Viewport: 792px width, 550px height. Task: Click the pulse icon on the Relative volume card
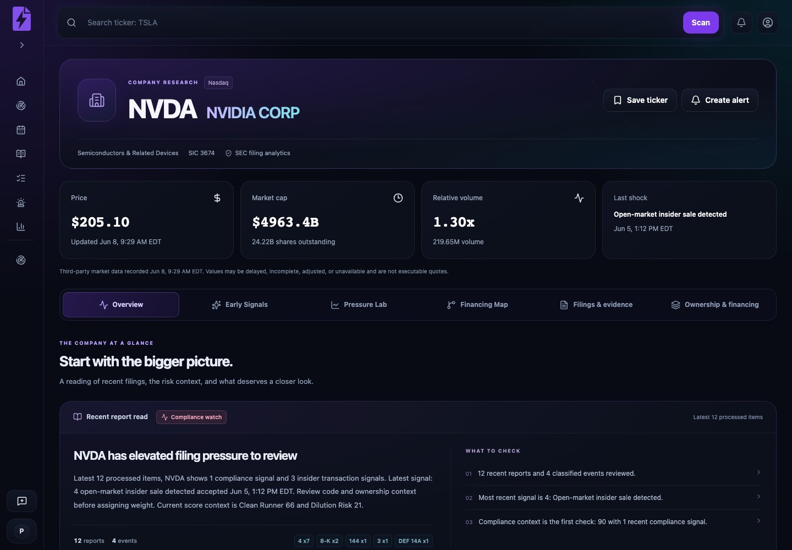click(579, 198)
